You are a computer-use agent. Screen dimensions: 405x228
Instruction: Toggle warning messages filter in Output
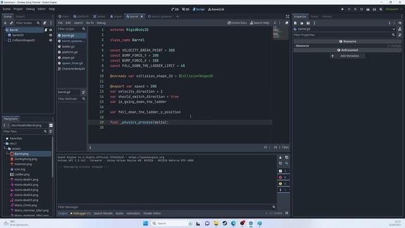click(x=283, y=184)
